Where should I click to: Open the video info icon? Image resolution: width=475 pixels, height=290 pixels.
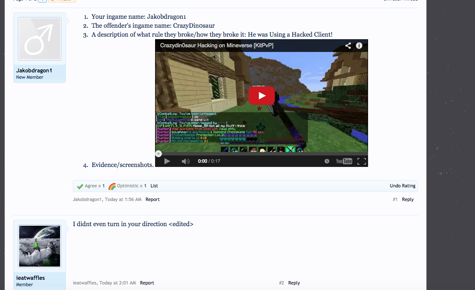359,46
